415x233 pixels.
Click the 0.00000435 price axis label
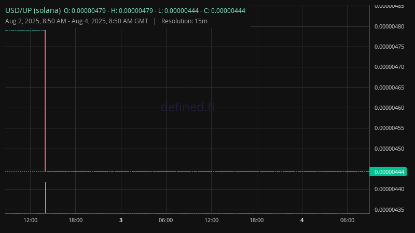click(390, 210)
